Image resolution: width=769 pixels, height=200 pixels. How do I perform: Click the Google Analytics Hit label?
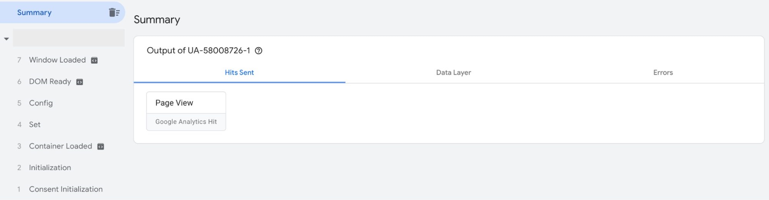[186, 122]
